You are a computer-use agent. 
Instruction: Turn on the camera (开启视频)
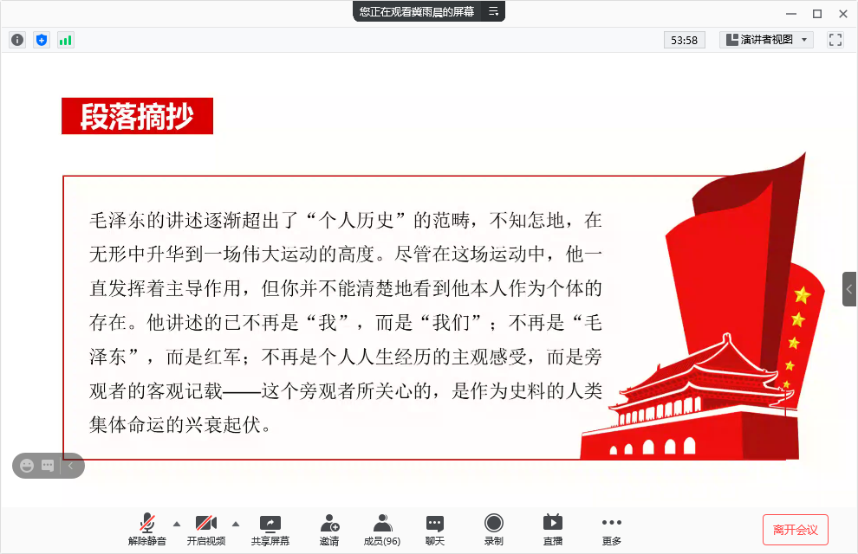pyautogui.click(x=205, y=530)
